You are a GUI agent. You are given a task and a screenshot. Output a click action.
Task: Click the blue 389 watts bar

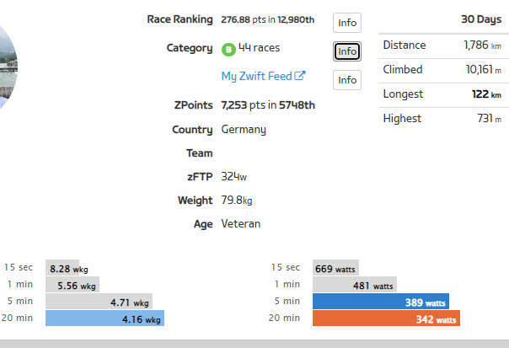380,302
